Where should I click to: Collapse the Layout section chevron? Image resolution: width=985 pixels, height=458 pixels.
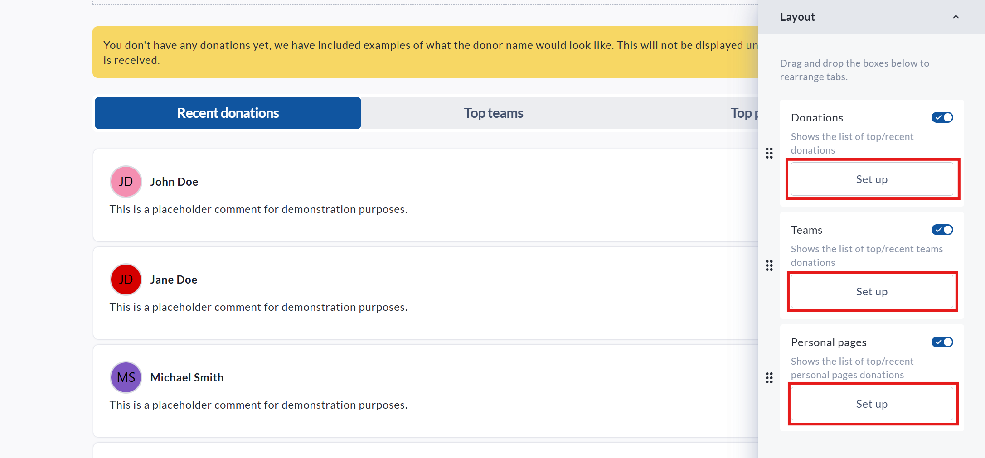point(956,17)
